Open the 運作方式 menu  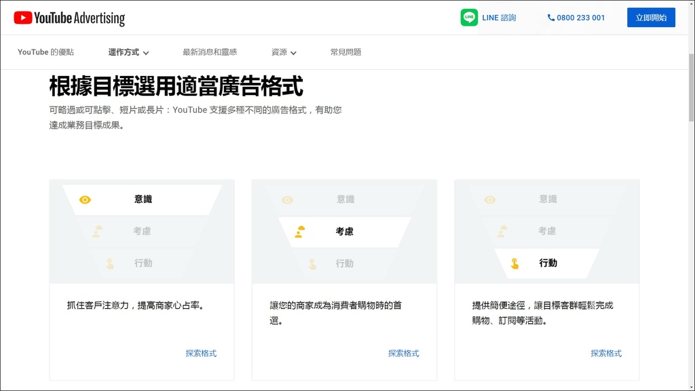(x=124, y=52)
